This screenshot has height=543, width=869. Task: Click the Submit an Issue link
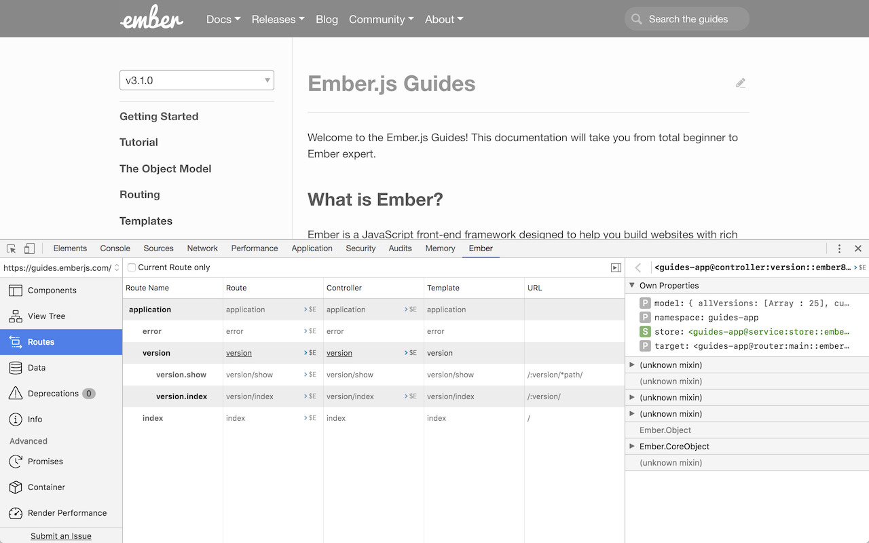(61, 536)
